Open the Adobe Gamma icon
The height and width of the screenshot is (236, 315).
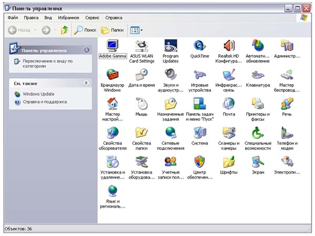tap(112, 45)
